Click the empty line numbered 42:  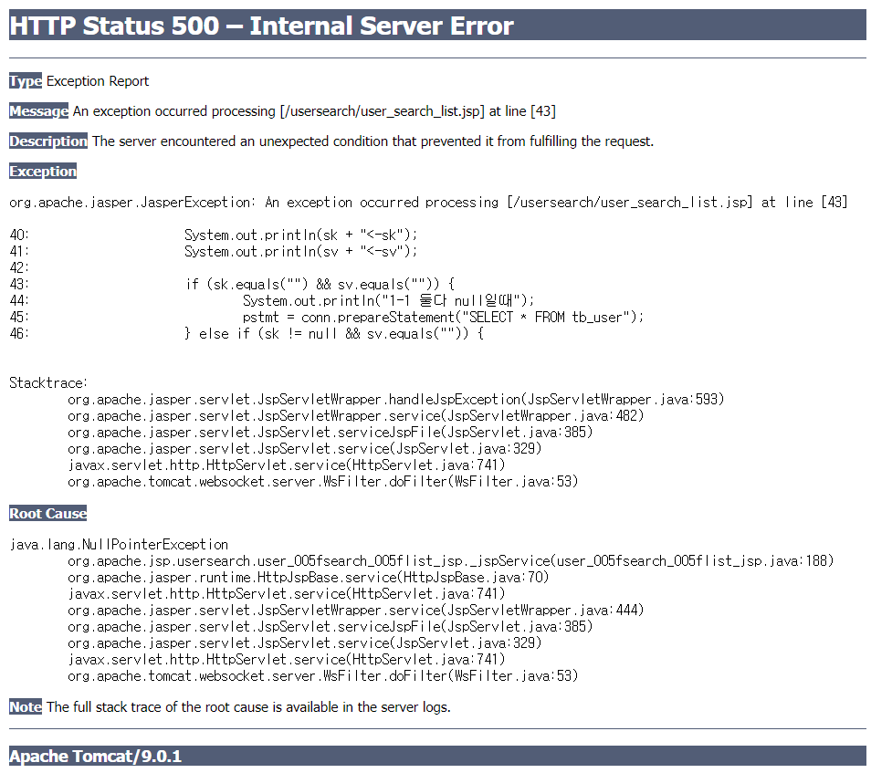click(x=19, y=267)
